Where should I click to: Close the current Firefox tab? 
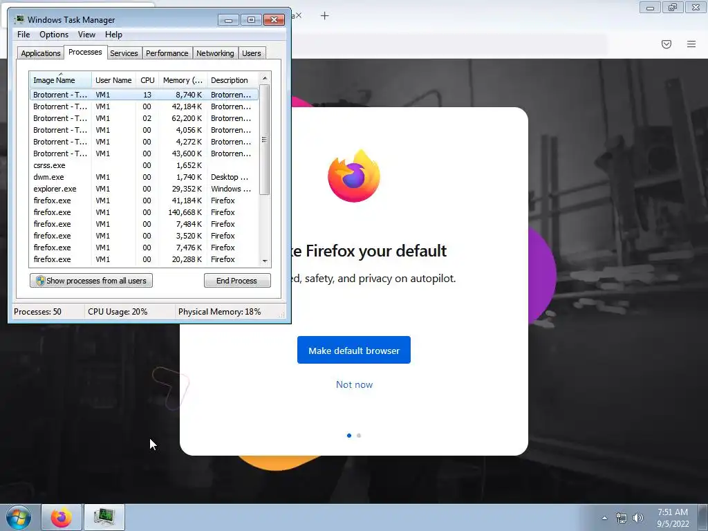click(299, 15)
